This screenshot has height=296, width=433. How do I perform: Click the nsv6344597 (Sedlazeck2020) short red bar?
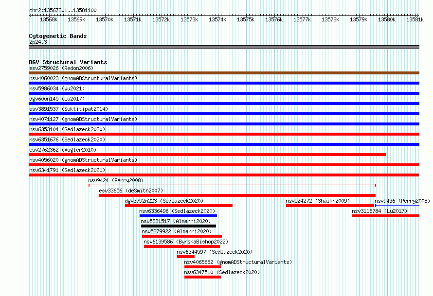pos(186,257)
